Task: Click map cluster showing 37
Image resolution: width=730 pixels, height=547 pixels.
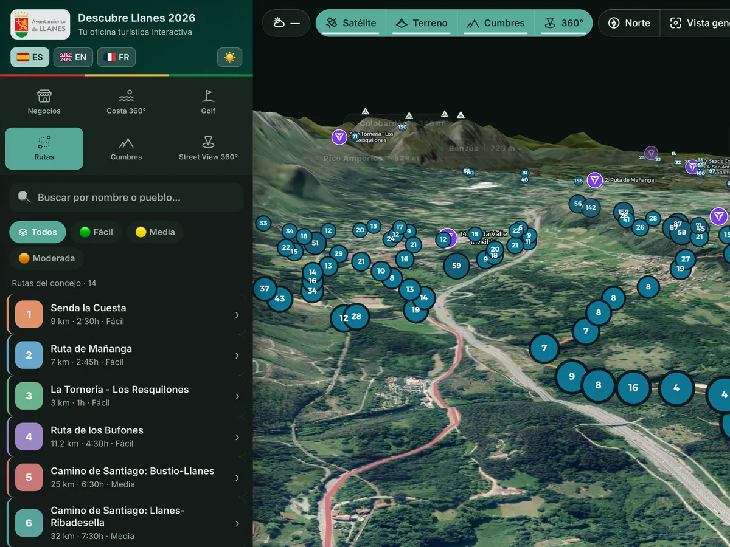Action: pos(265,288)
